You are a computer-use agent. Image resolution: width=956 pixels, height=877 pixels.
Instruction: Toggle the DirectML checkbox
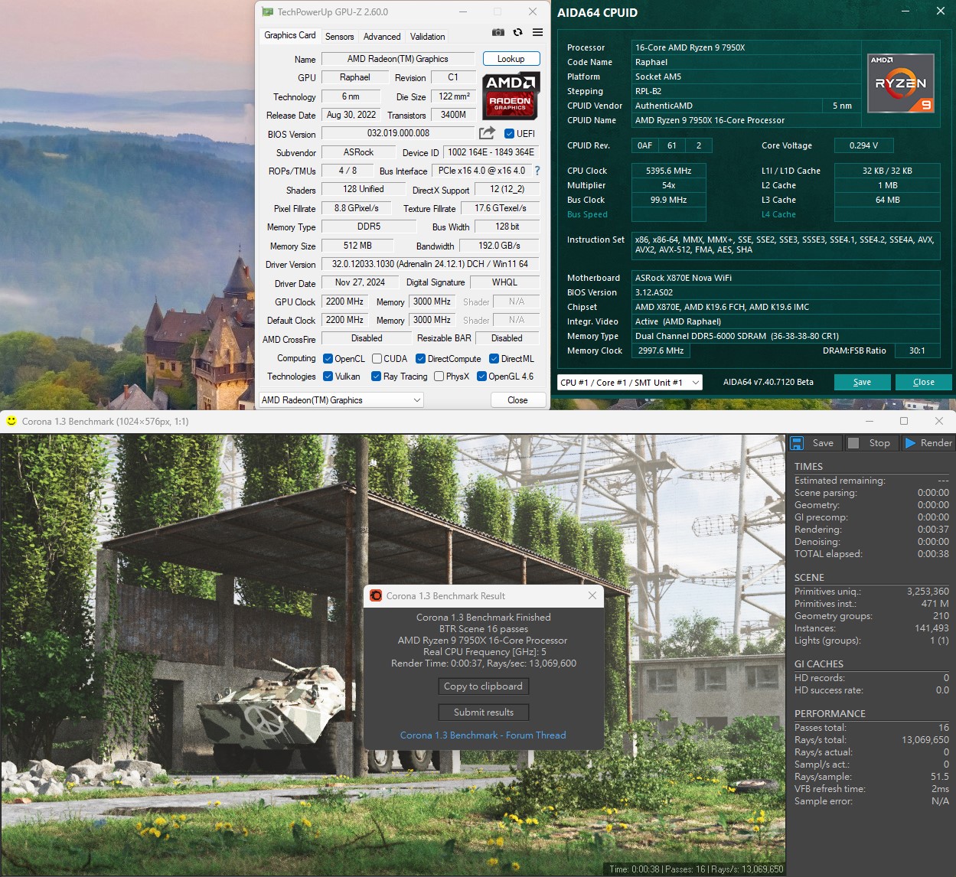coord(494,359)
